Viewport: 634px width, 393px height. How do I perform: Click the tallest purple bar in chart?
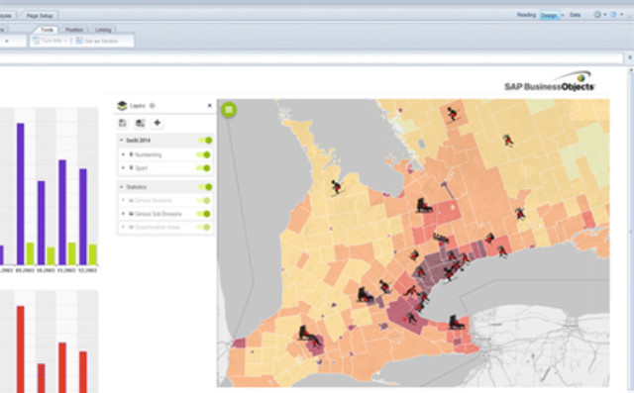pyautogui.click(x=20, y=194)
